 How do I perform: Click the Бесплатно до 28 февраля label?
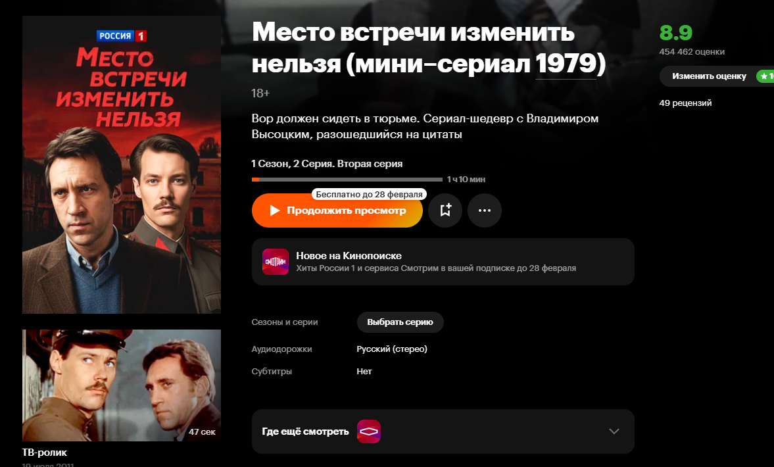[369, 194]
